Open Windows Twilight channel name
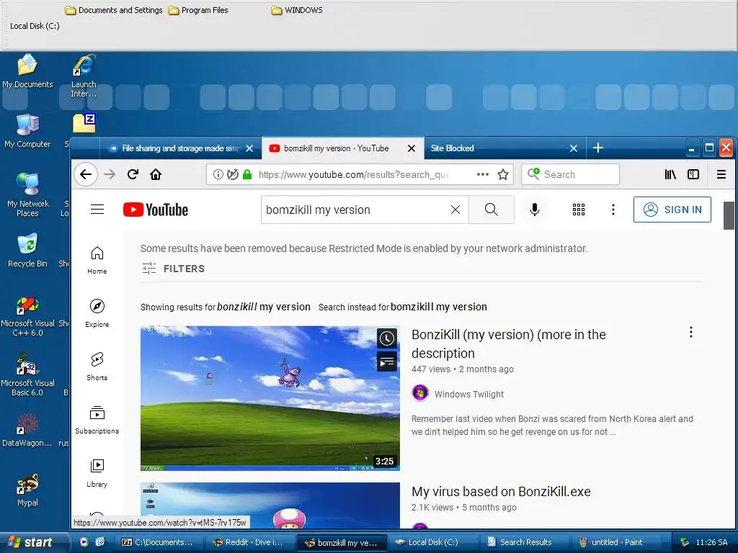The image size is (738, 553). (x=468, y=394)
